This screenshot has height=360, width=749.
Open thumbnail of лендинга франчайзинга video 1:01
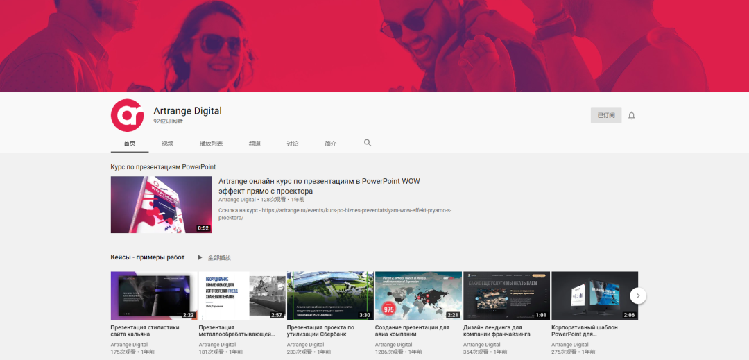click(x=507, y=295)
